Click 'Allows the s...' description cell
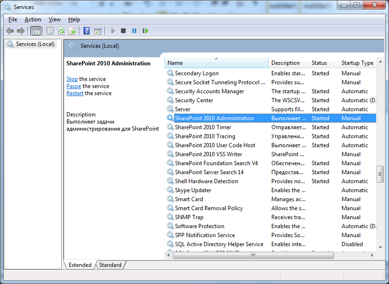 288,208
